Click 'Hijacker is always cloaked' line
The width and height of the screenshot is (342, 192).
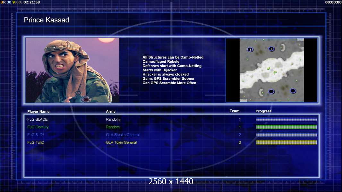tap(166, 74)
